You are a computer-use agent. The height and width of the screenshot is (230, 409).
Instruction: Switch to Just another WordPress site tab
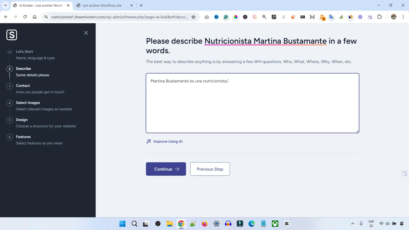[102, 5]
